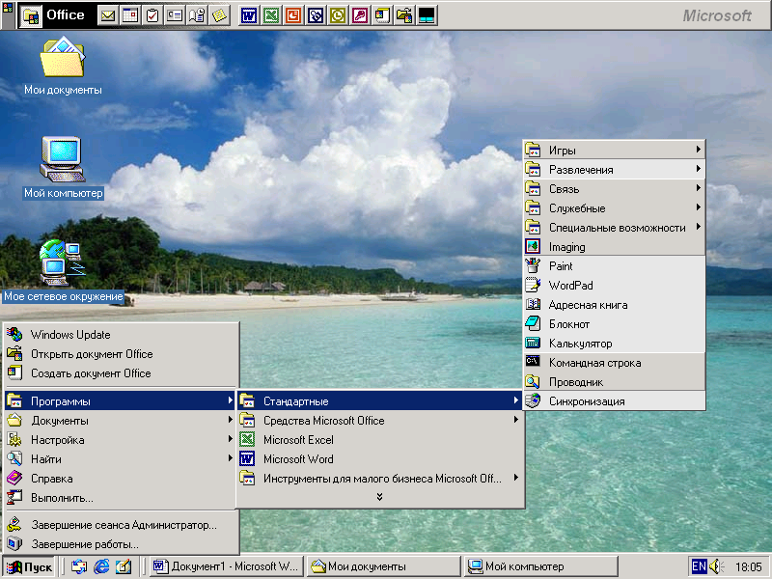Choose Завершение сеанса Администратор... in Start menu
772x579 pixels.
click(x=120, y=525)
